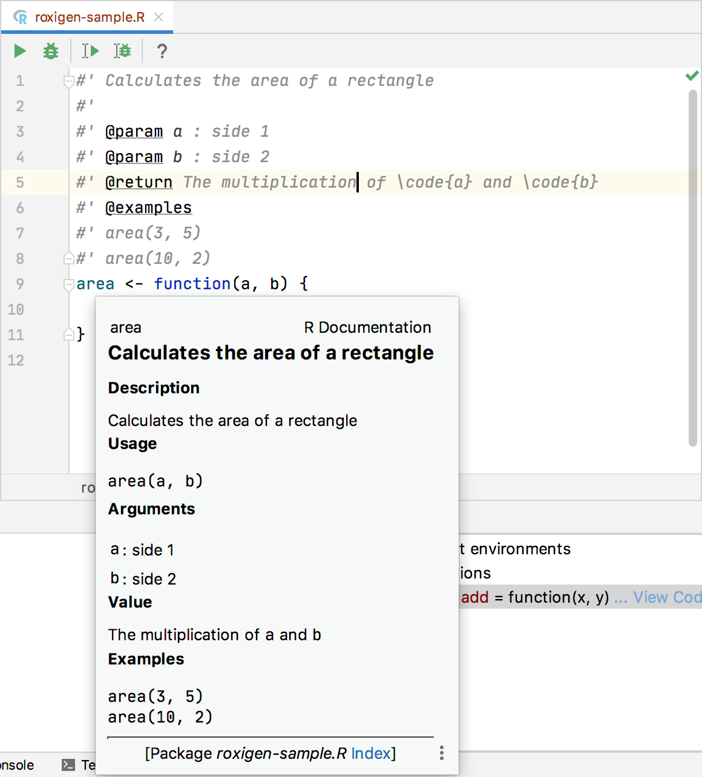
Task: Click the Terminal icon in bottom bar
Action: 68,765
